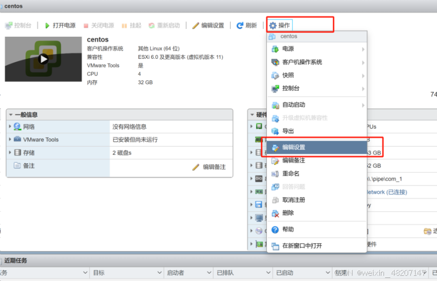Viewport: 437px width, 281px height.
Task: Click the 32 GB memory value
Action: (145, 82)
